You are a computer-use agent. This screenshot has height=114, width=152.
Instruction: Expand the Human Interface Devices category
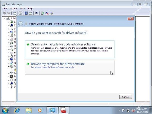coord(8,46)
